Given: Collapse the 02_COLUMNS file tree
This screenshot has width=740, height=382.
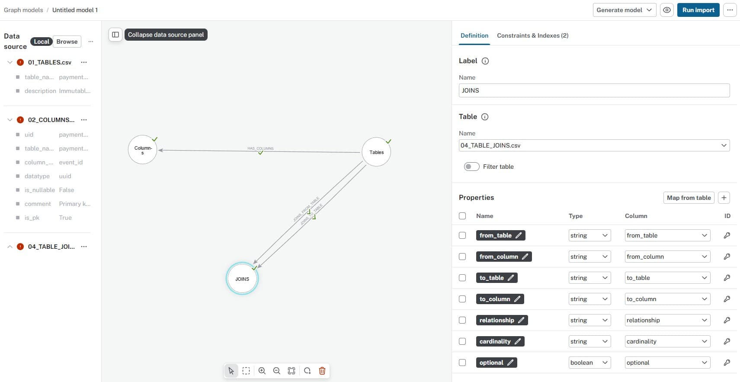Looking at the screenshot, I should click(10, 120).
